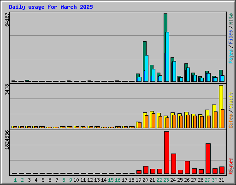The width and height of the screenshot is (236, 185).
Task: Click the green 'Hits' legend label
Action: pyautogui.click(x=231, y=19)
